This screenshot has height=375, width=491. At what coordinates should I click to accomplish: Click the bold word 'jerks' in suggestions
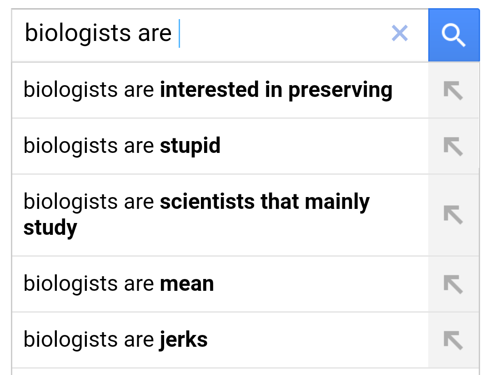click(184, 340)
